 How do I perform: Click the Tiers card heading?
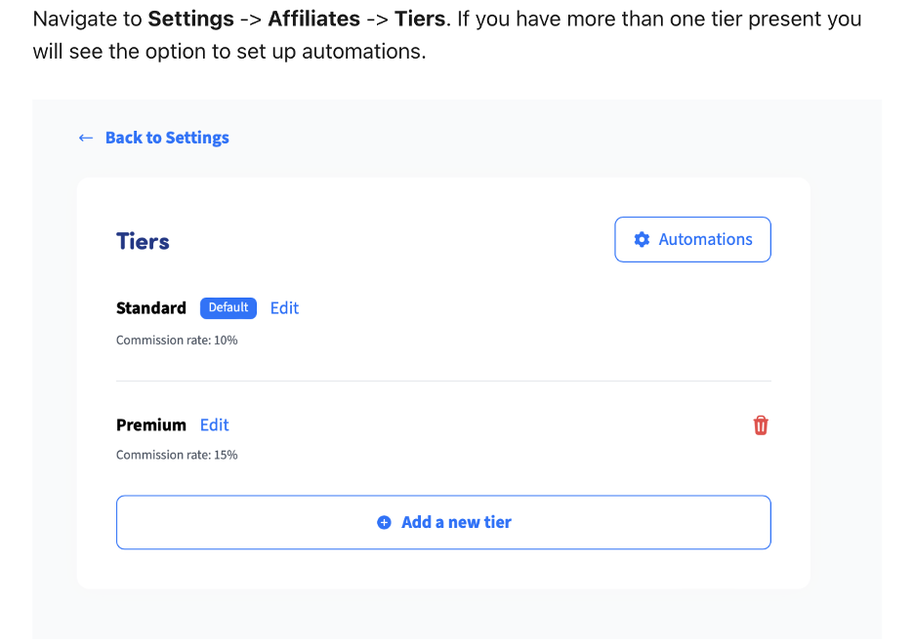pyautogui.click(x=143, y=241)
